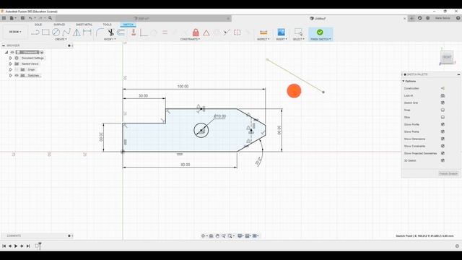The height and width of the screenshot is (260, 462).
Task: Open the Modify dropdown menu
Action: click(110, 39)
